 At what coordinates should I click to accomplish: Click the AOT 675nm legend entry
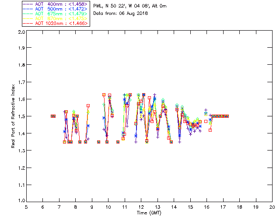pyautogui.click(x=55, y=14)
